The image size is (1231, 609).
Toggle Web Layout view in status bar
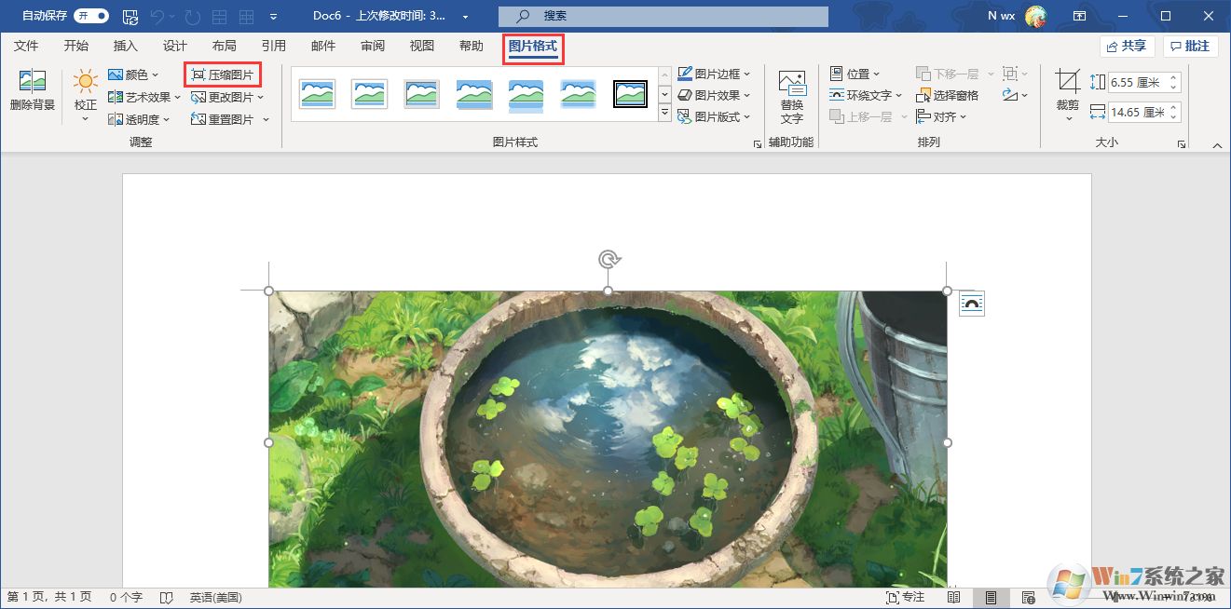tap(1028, 597)
